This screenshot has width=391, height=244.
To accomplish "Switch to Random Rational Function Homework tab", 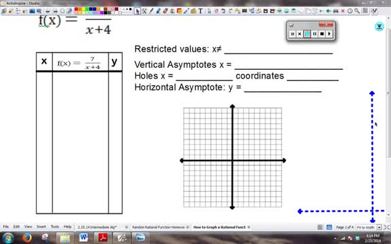I will pos(158,227).
